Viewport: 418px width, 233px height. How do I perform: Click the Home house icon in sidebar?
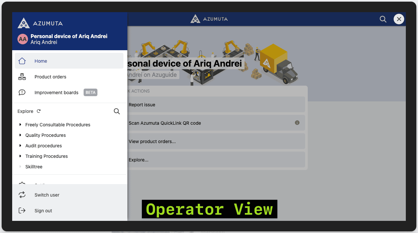click(22, 61)
